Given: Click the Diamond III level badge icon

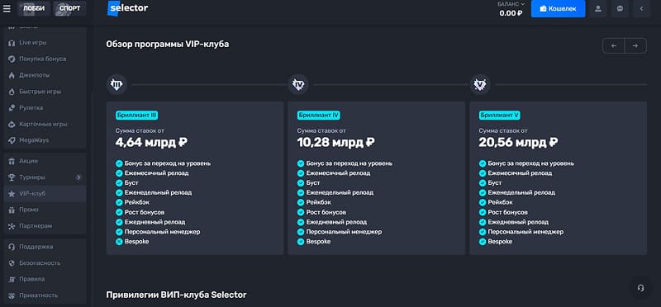Looking at the screenshot, I should [x=116, y=85].
